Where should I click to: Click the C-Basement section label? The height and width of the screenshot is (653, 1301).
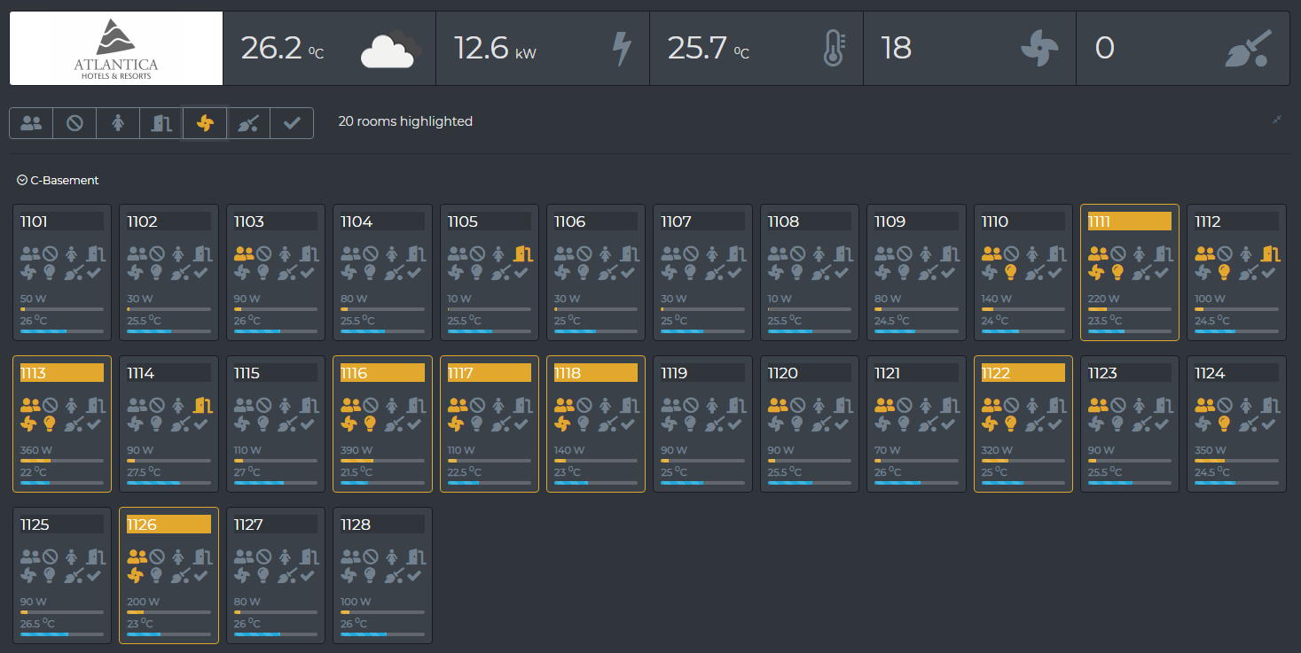click(65, 180)
